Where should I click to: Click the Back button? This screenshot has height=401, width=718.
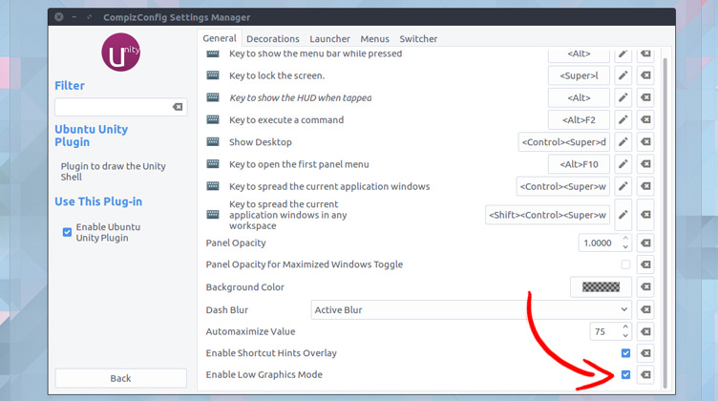[x=120, y=378]
